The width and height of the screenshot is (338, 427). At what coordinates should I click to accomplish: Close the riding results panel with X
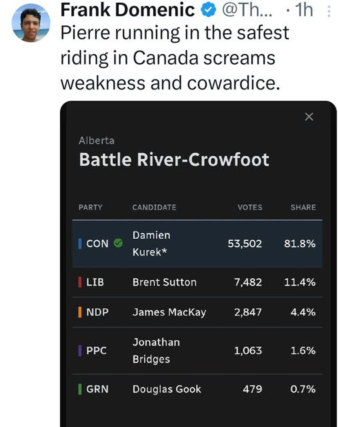[309, 117]
